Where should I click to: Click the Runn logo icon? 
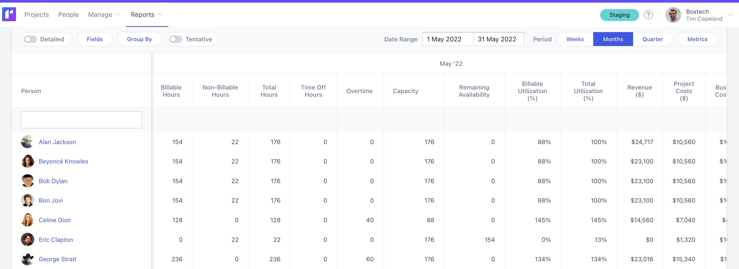point(9,14)
